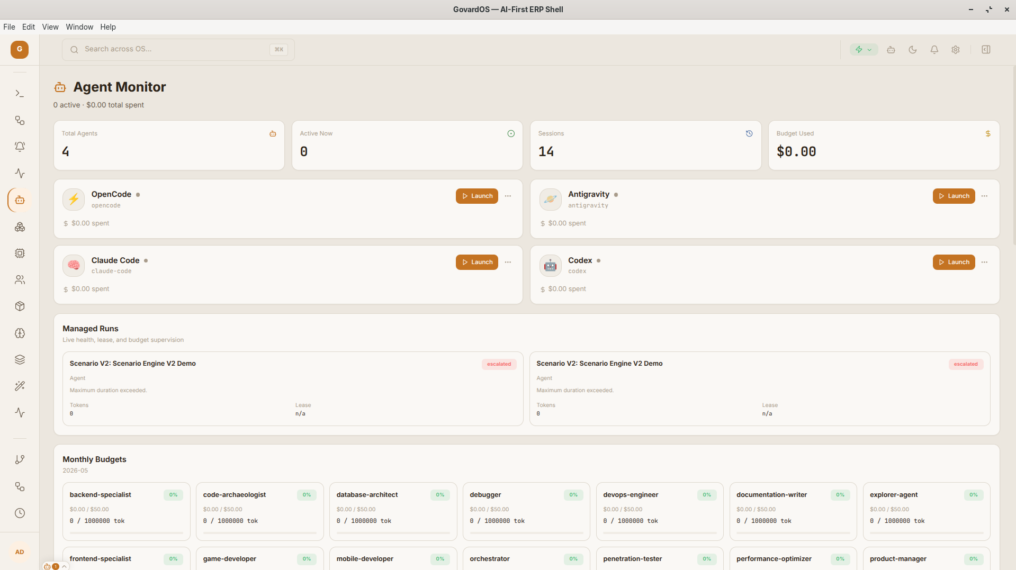
Task: Launch the Claude Code agent
Action: 477,262
